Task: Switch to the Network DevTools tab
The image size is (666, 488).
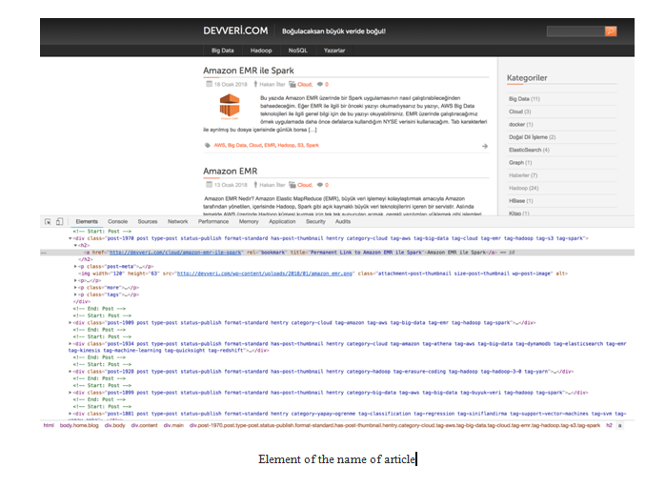Action: click(x=177, y=222)
